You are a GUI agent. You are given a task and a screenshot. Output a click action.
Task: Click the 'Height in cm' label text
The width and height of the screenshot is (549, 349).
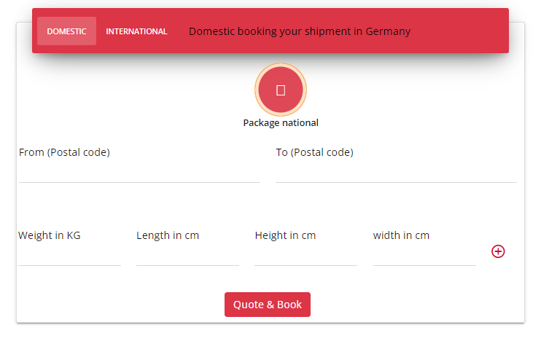point(285,235)
